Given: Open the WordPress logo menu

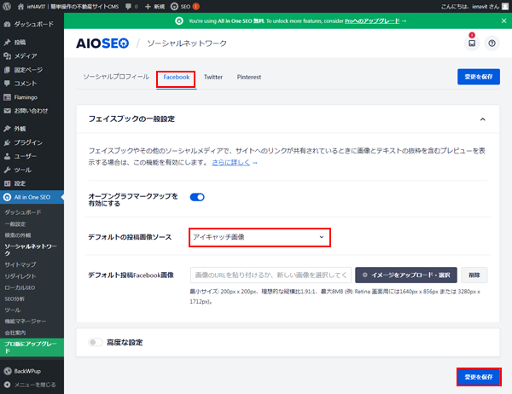Looking at the screenshot, I should pos(7,6).
